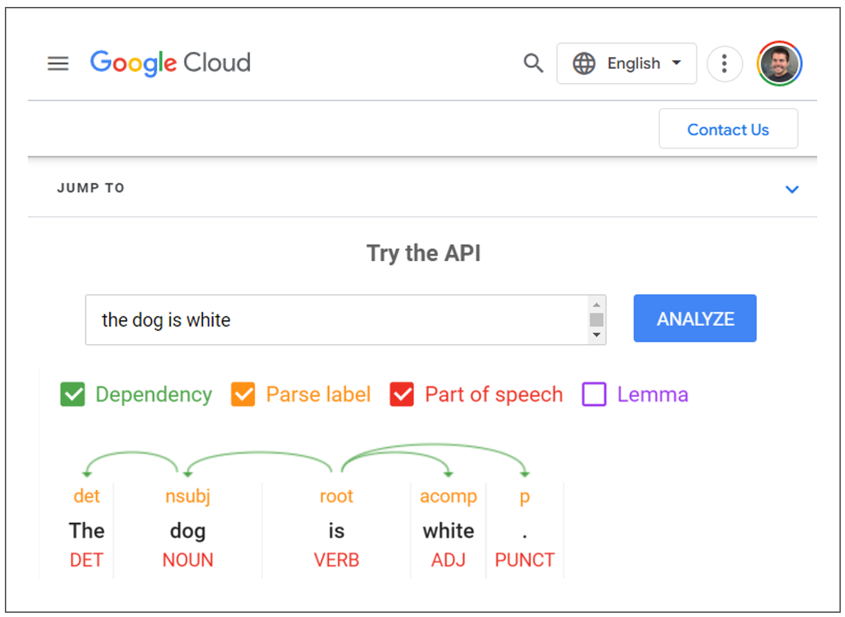Click the Google Cloud logo

tap(170, 63)
